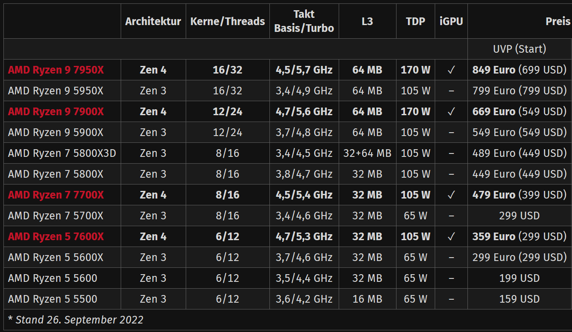Select the Architektur column header

(x=153, y=21)
